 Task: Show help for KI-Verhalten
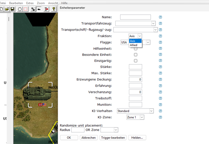coord(160,111)
